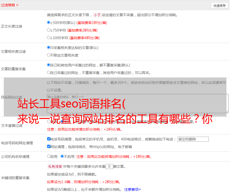
Task: Enable 公司机构名称清理 with 启用 radio
Action: (x=49, y=156)
